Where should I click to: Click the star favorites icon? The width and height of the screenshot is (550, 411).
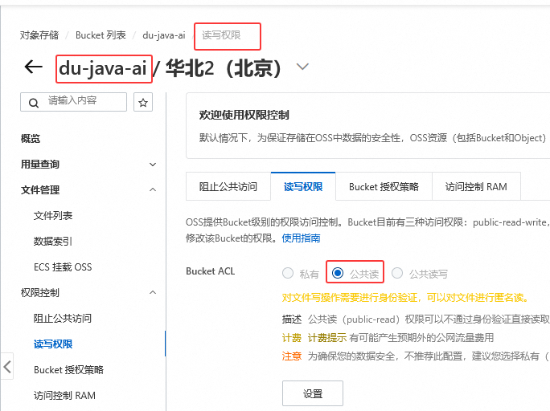pos(143,102)
